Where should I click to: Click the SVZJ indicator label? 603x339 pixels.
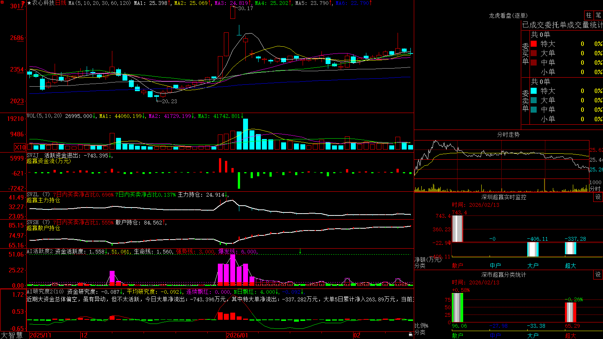pos(33,155)
